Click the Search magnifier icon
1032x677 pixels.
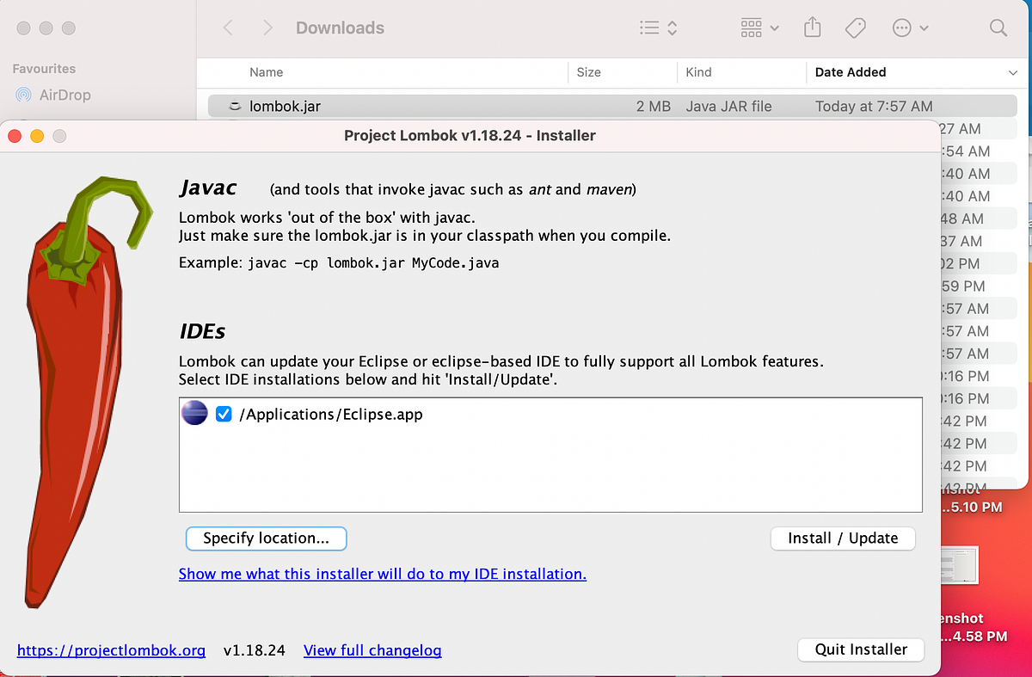998,28
